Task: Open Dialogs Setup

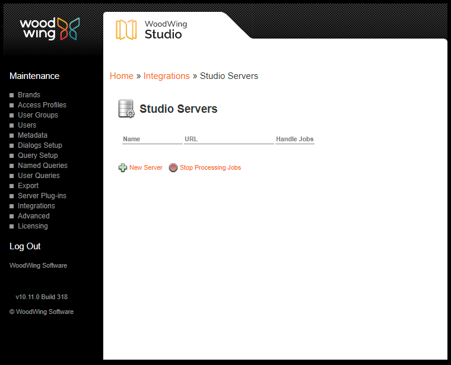Action: coord(40,145)
